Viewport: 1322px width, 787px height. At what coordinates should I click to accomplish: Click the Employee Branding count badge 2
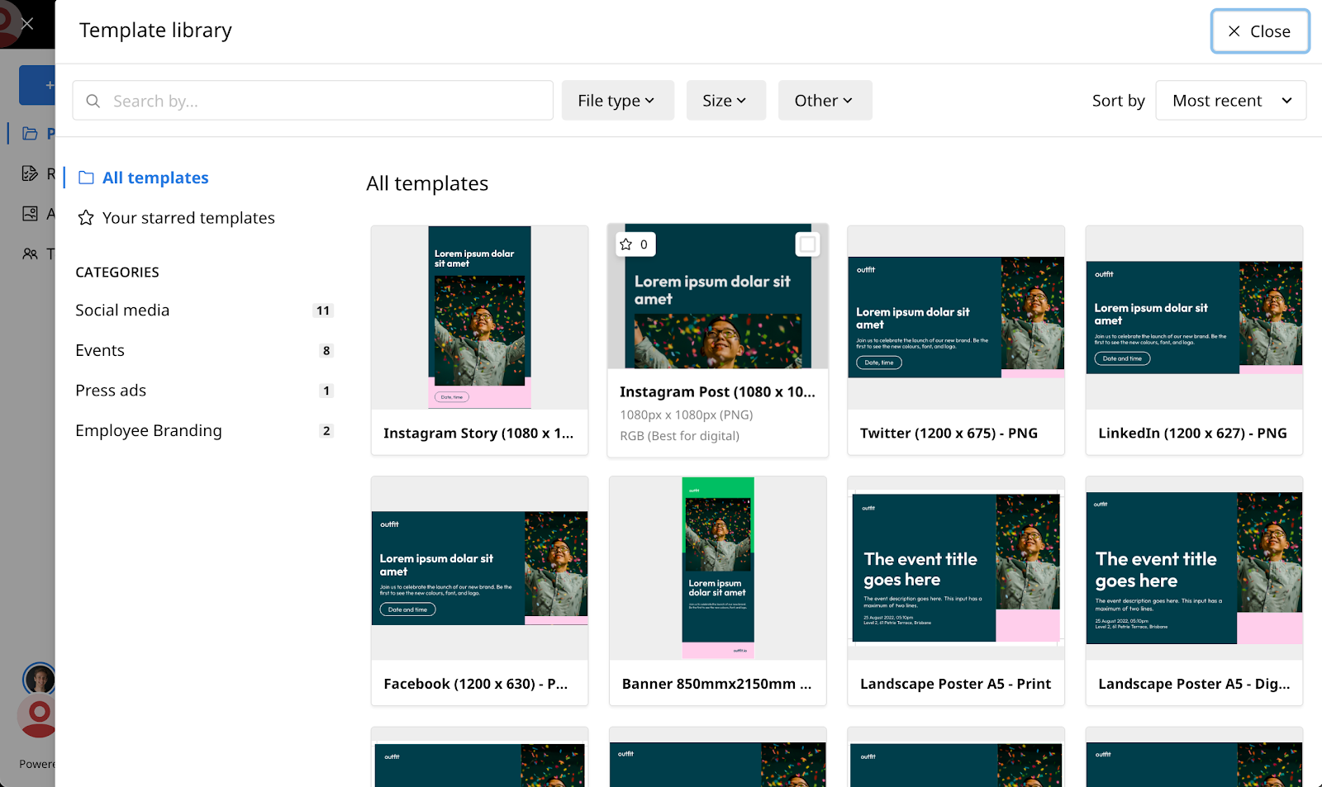point(326,430)
